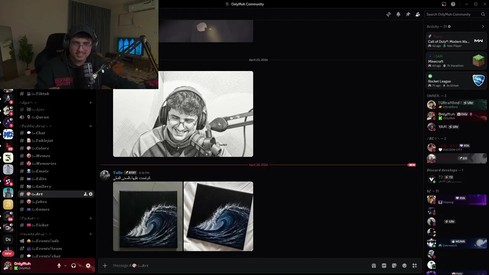The image size is (489, 275).
Task: Mute the microphone
Action: (59, 266)
